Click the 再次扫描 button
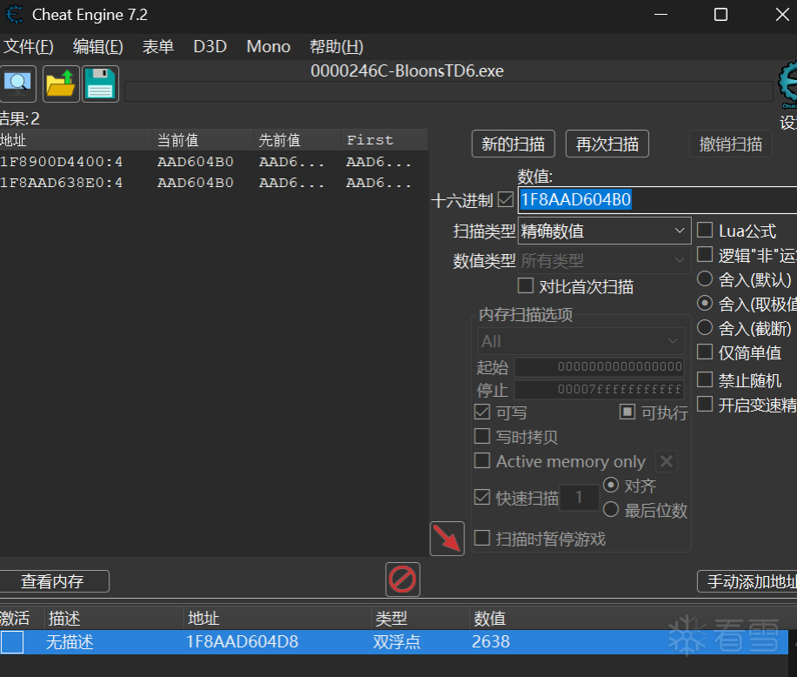 tap(608, 144)
